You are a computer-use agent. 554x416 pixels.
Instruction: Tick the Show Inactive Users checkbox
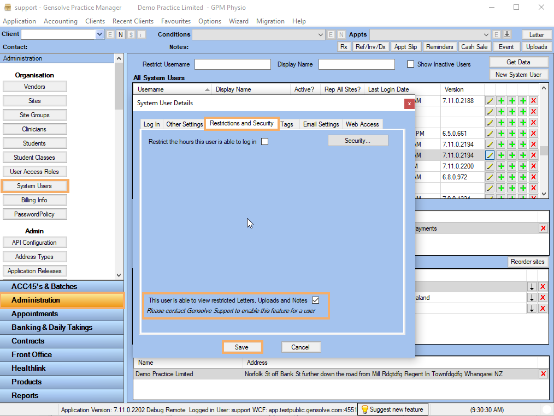(x=410, y=64)
